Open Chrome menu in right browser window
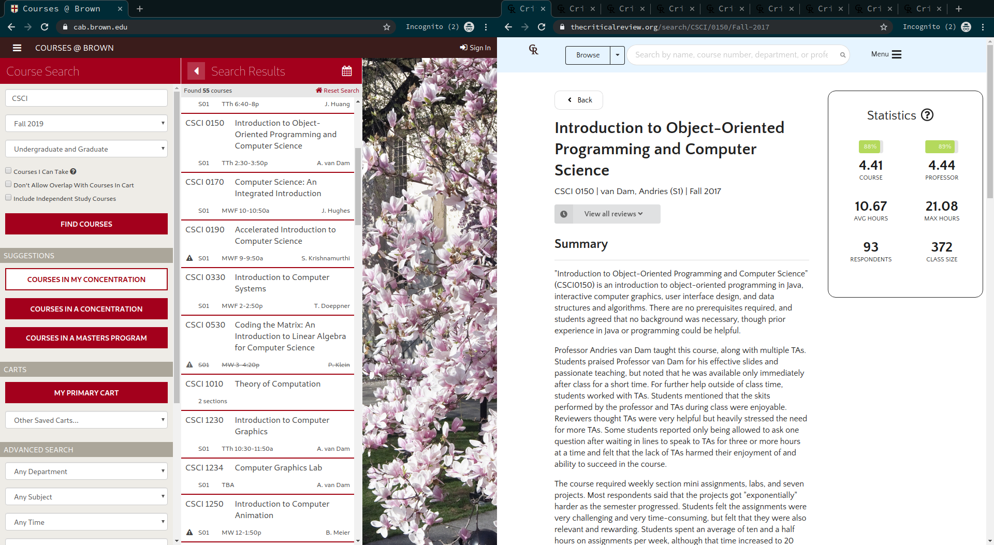Image resolution: width=994 pixels, height=545 pixels. point(983,27)
